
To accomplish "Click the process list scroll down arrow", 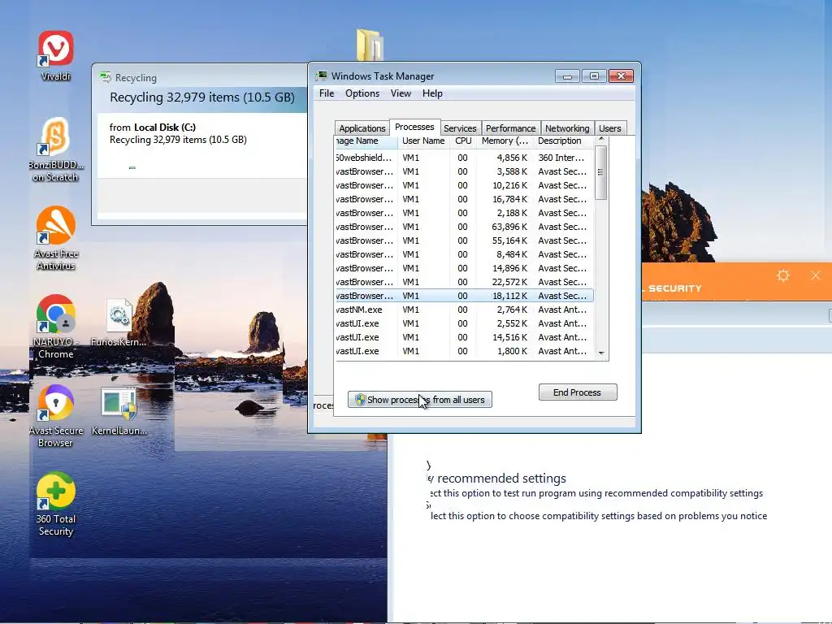I will 601,353.
